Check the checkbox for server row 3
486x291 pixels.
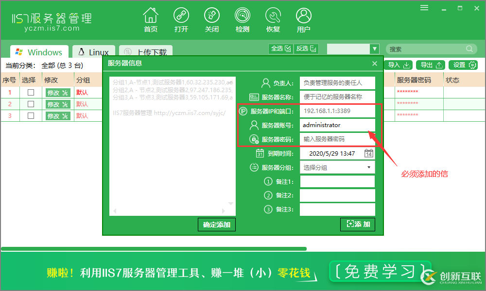31,115
